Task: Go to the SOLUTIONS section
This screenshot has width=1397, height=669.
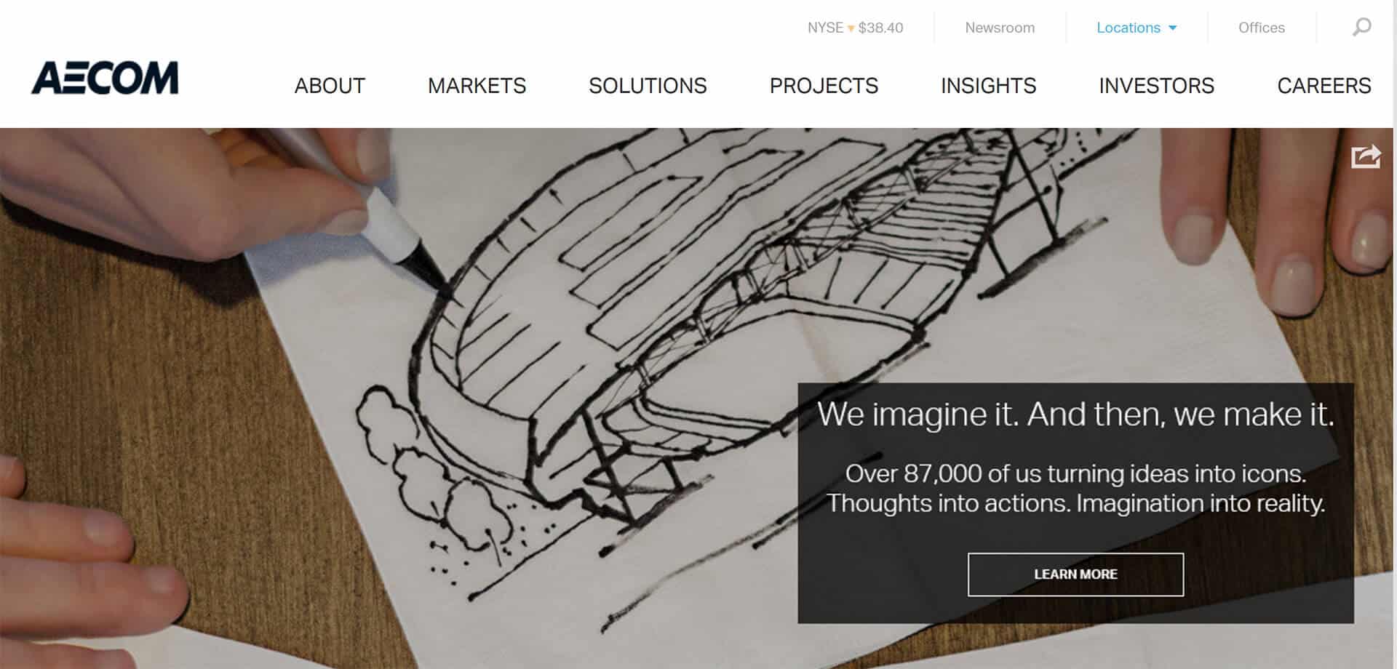Action: coord(648,86)
